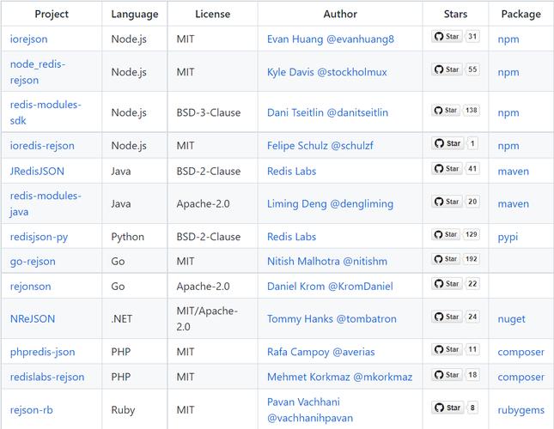Open the 138 stargazers count for redis-modules-sdk
Viewport: 554px width, 429px height.
point(472,111)
